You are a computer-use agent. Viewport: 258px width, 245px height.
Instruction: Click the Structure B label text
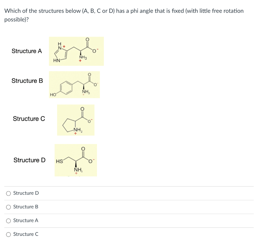coord(27,81)
